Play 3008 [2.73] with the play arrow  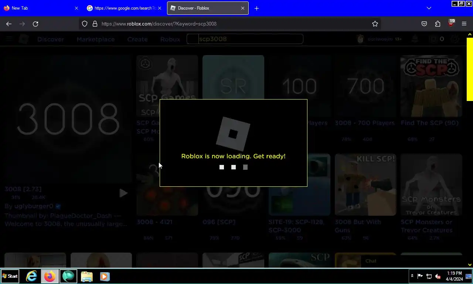[x=123, y=193]
